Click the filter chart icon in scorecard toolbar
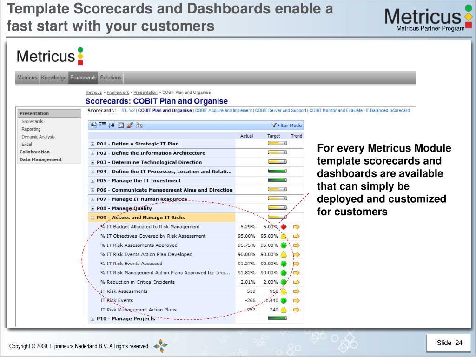This screenshot has height=357, width=476. pos(93,125)
